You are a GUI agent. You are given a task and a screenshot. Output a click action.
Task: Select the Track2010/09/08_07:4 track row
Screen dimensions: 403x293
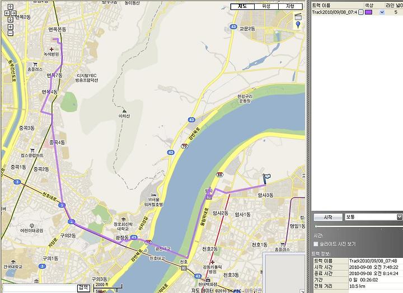[357, 12]
